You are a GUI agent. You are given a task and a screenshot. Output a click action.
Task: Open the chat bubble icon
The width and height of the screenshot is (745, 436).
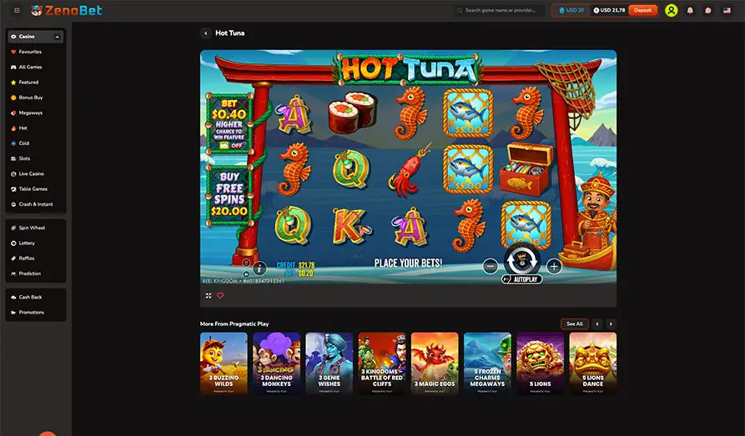coord(708,11)
